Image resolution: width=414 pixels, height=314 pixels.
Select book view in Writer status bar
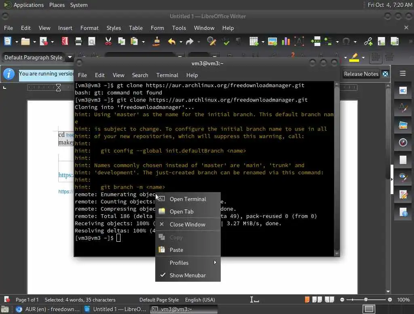click(329, 299)
